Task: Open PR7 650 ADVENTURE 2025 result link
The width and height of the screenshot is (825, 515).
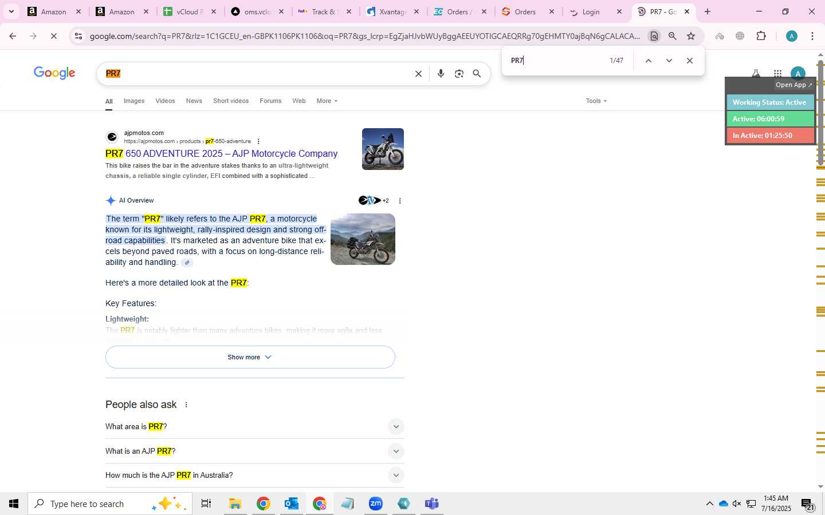Action: click(221, 154)
